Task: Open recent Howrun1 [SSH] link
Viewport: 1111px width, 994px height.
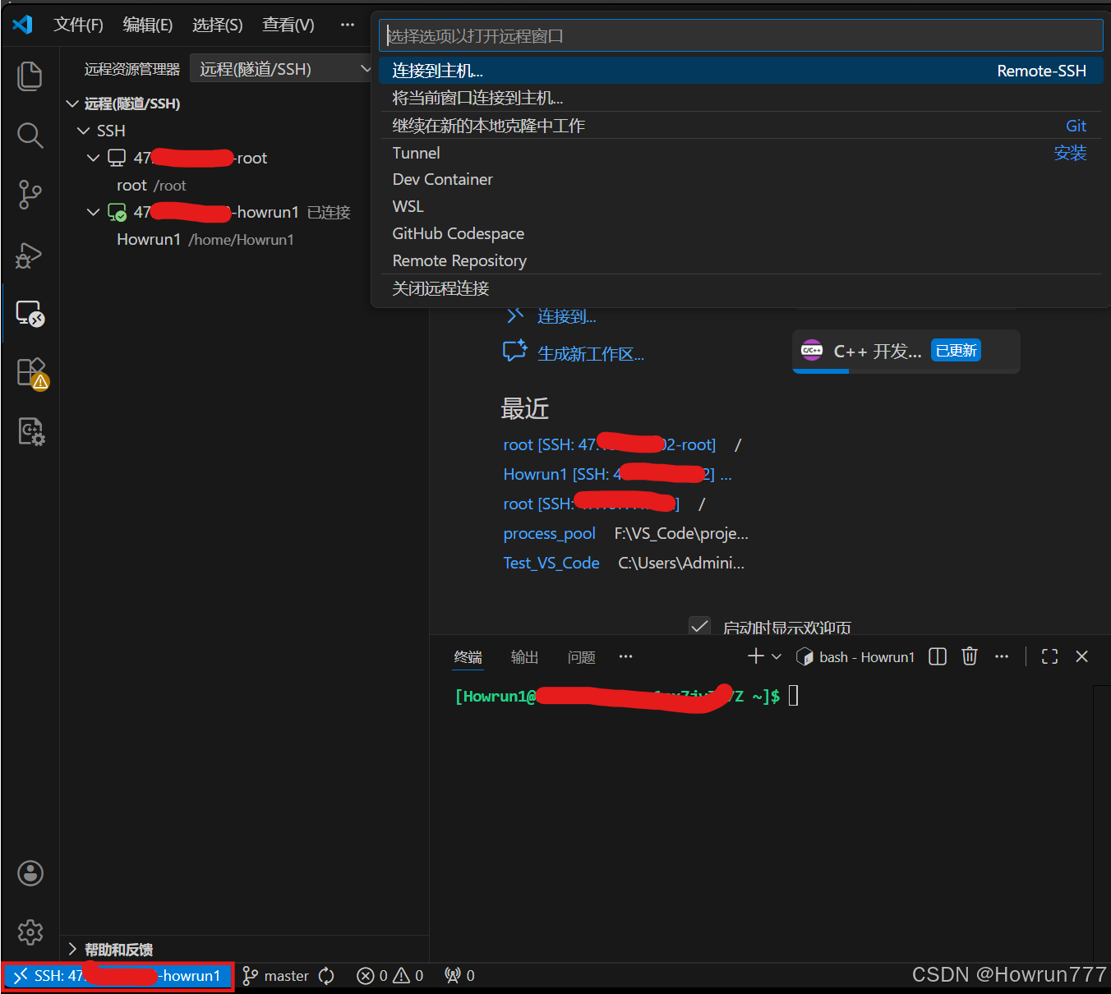Action: [x=609, y=474]
